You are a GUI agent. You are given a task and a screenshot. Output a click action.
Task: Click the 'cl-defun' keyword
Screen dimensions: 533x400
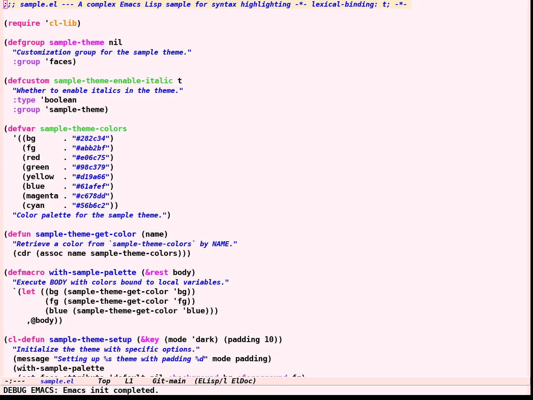click(x=26, y=340)
